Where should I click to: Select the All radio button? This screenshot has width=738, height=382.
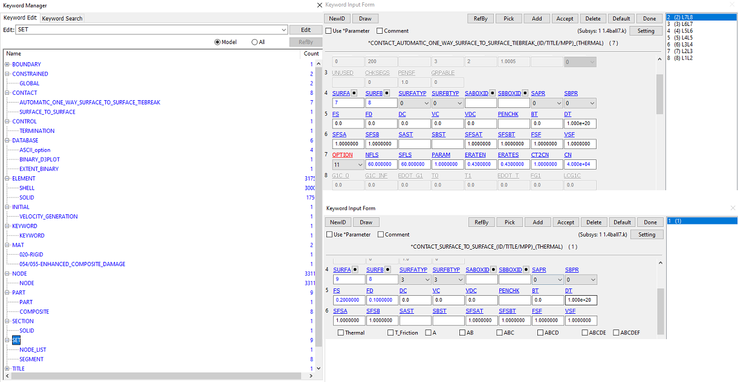254,42
